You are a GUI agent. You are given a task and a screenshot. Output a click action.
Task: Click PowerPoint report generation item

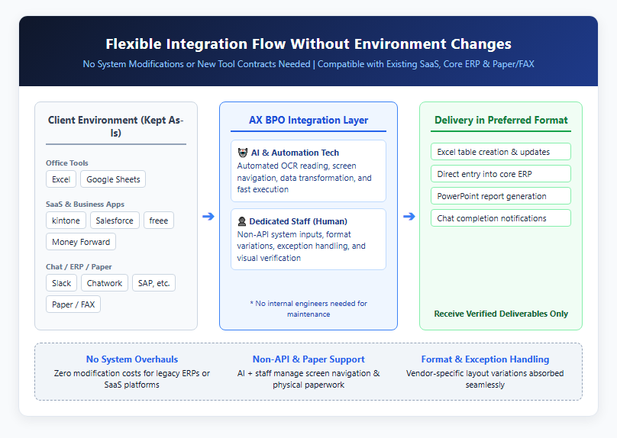click(500, 196)
